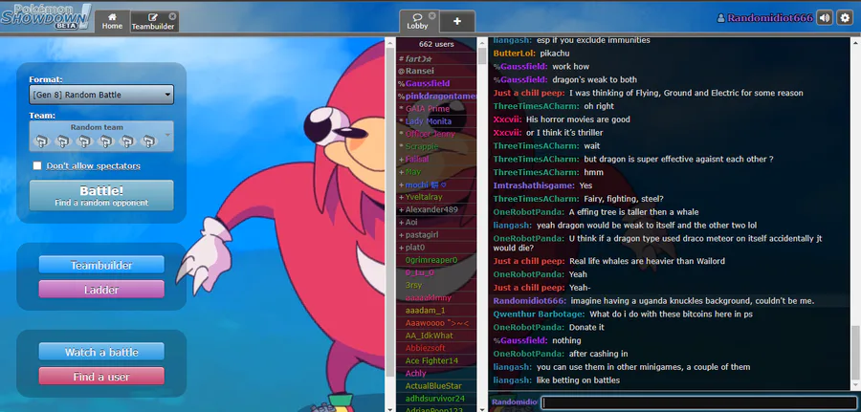The height and width of the screenshot is (412, 861).
Task: Select user Lady Monita in the user list
Action: pos(436,121)
